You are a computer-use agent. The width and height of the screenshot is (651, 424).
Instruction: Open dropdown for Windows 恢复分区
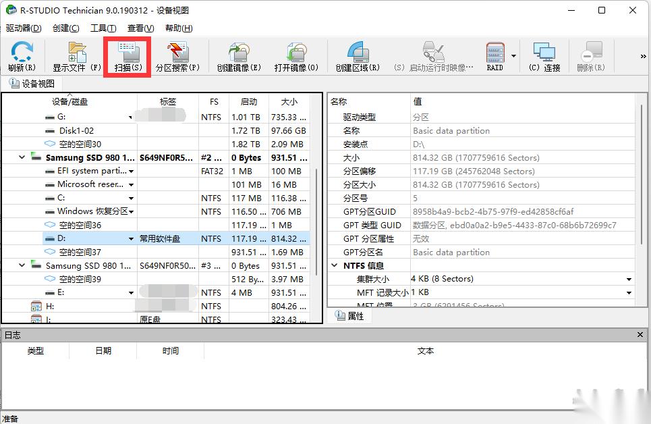[x=131, y=211]
